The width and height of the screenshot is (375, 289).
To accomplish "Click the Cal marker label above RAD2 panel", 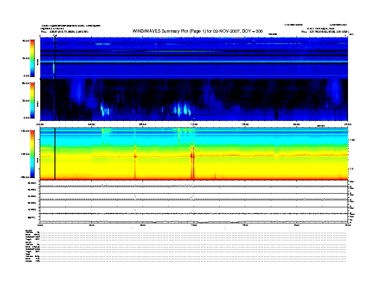I will [x=55, y=35].
